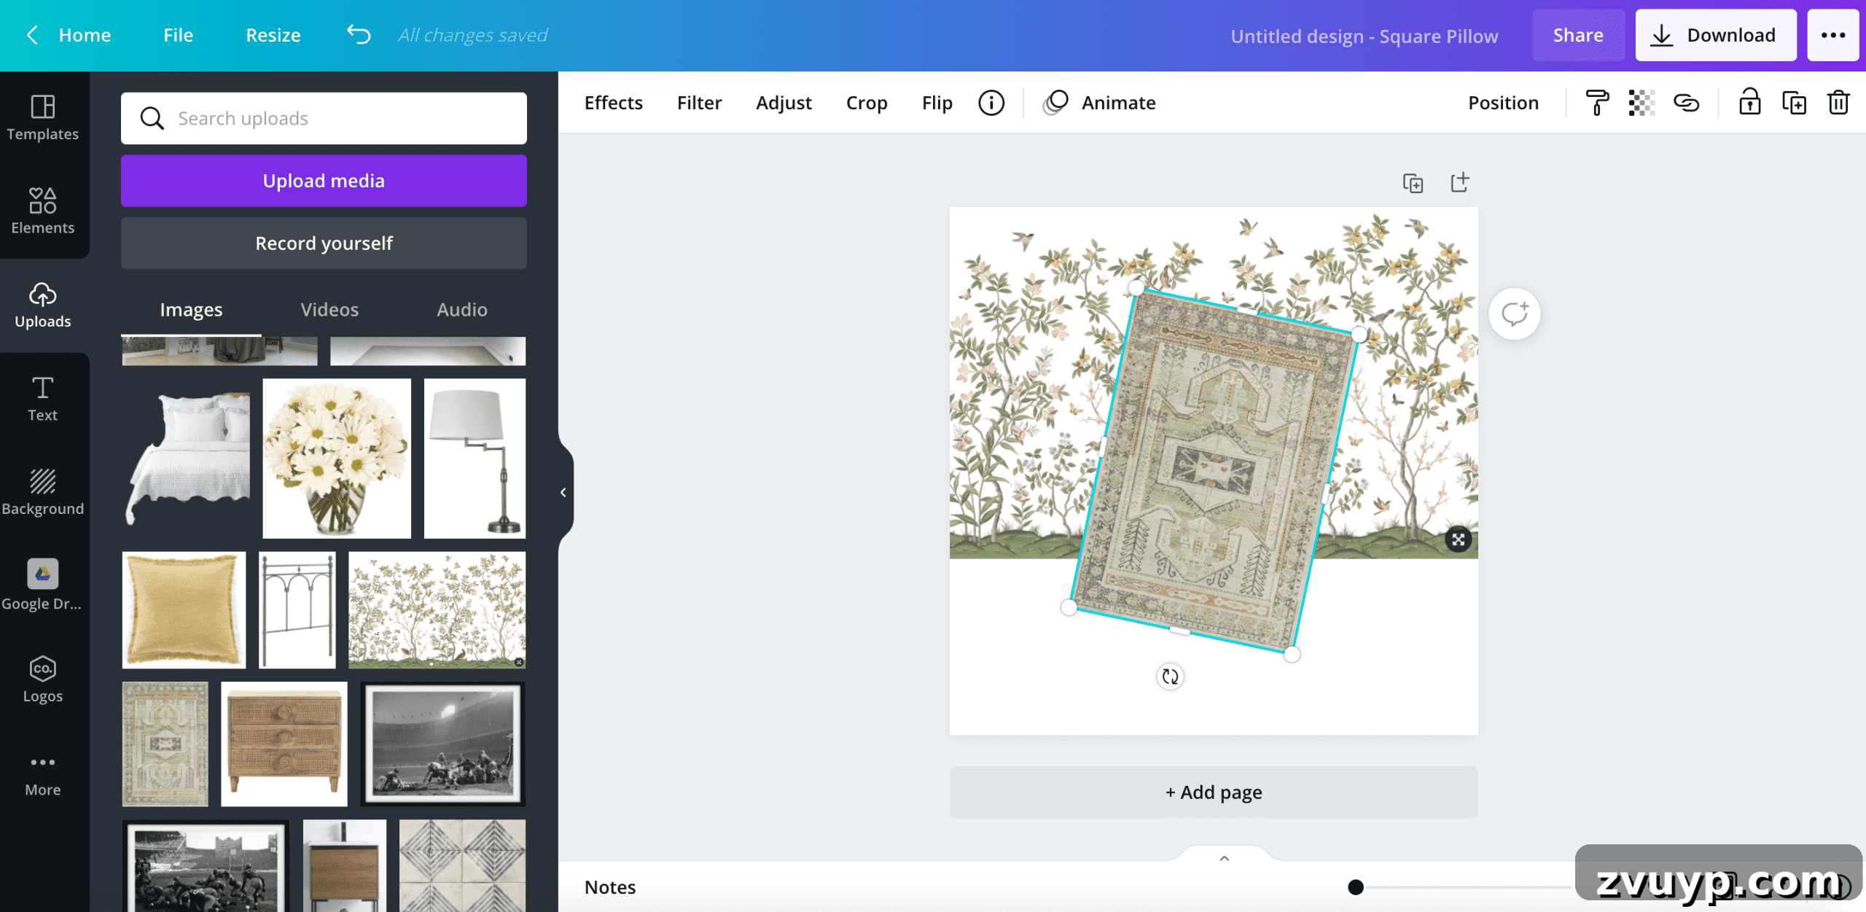Select the copy style paint roller icon
This screenshot has width=1866, height=912.
click(1596, 103)
